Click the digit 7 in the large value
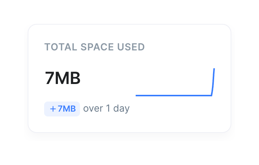The image size is (259, 165). pyautogui.click(x=50, y=78)
